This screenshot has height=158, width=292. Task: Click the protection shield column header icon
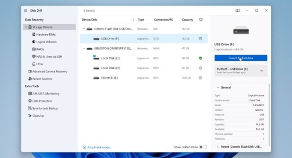(201, 20)
